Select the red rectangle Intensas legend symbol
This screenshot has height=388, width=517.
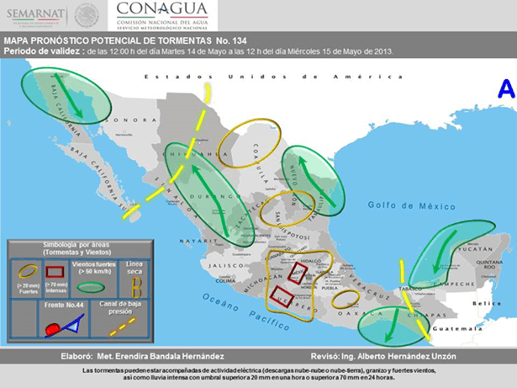tap(55, 272)
